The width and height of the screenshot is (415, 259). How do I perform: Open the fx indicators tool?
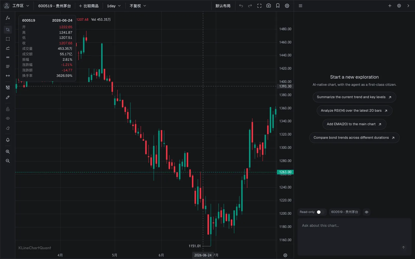[8, 18]
